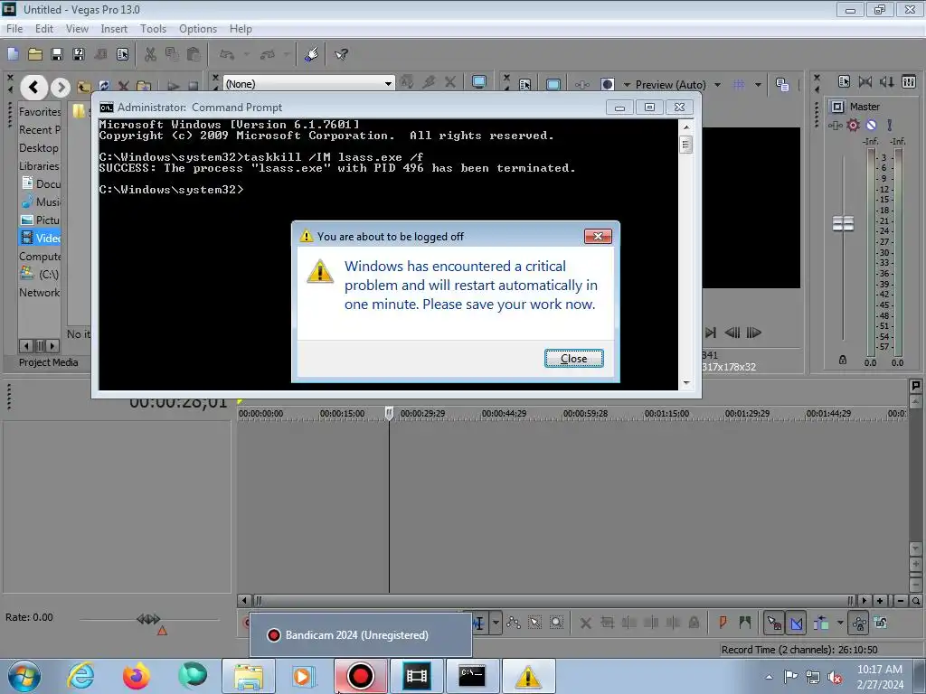Open the Insert menu
The height and width of the screenshot is (694, 926).
(114, 29)
